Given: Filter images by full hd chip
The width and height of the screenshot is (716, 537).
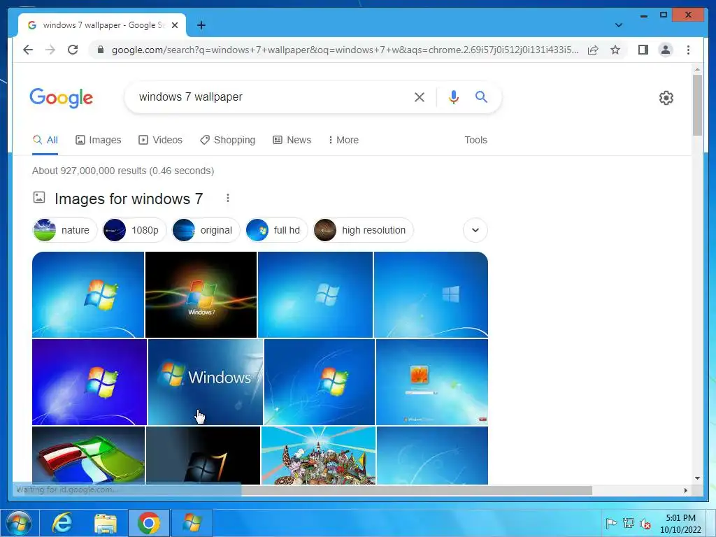Looking at the screenshot, I should pos(276,230).
